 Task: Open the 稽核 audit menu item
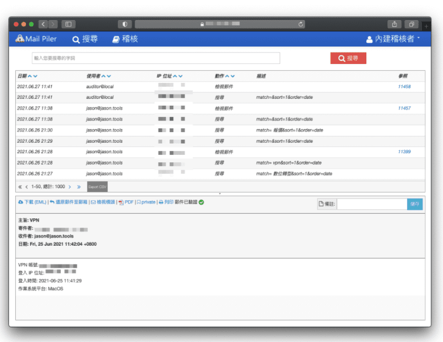point(125,39)
